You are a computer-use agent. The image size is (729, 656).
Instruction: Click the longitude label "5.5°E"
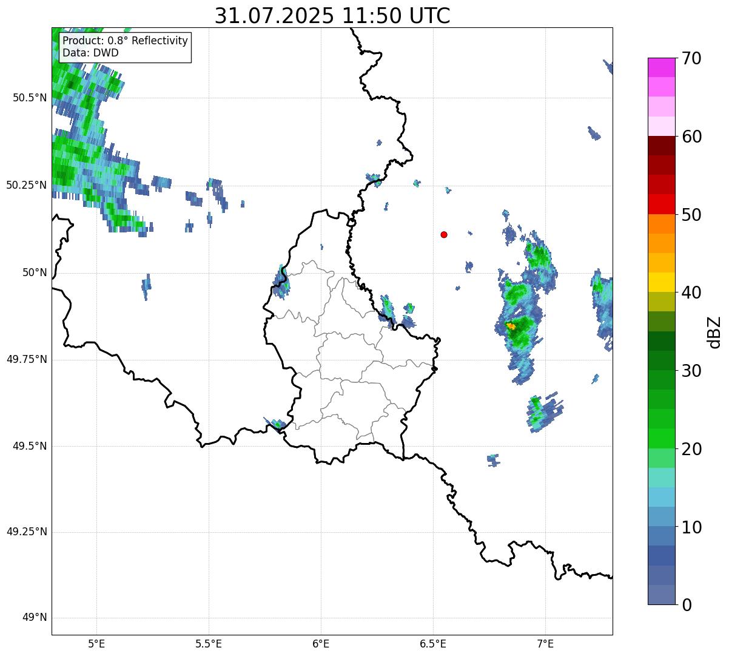pos(209,644)
